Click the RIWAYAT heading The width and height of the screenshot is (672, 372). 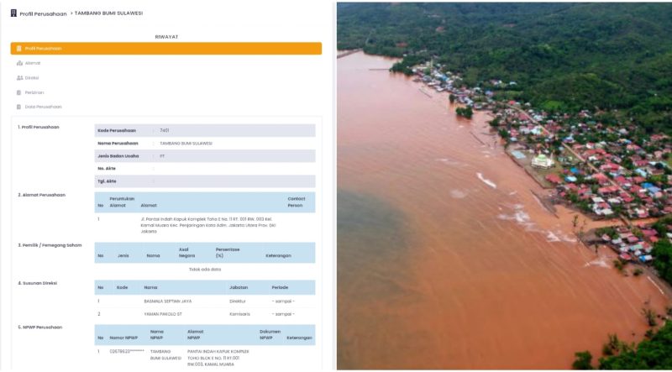click(166, 37)
